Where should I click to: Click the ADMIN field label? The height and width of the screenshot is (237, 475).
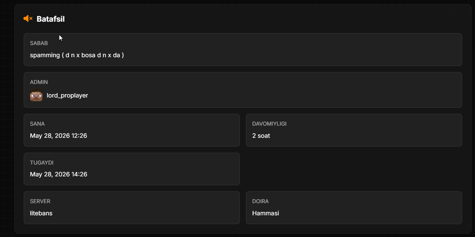39,82
